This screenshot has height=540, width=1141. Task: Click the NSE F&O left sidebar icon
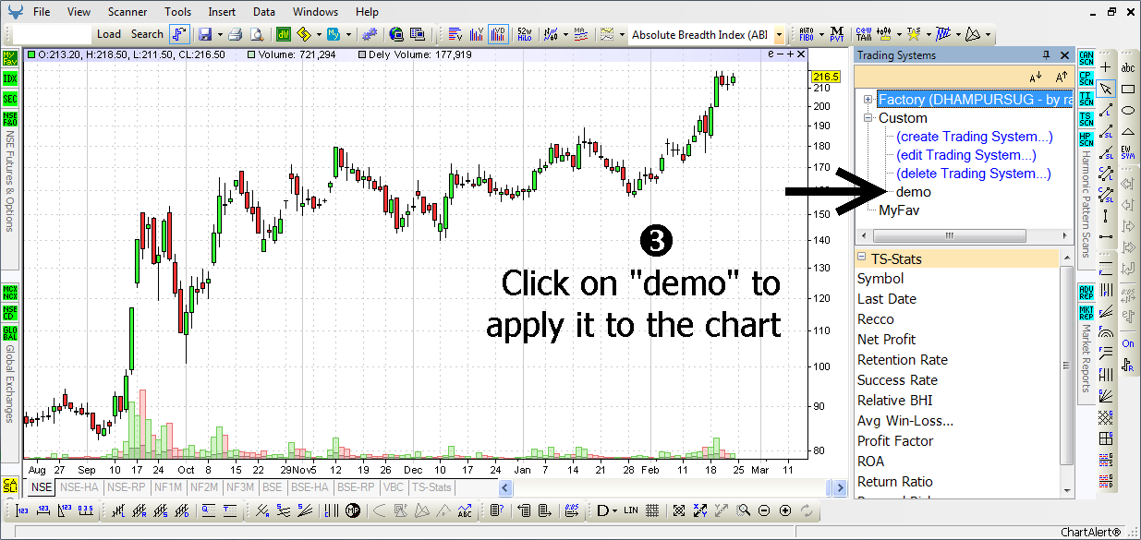tap(10, 118)
